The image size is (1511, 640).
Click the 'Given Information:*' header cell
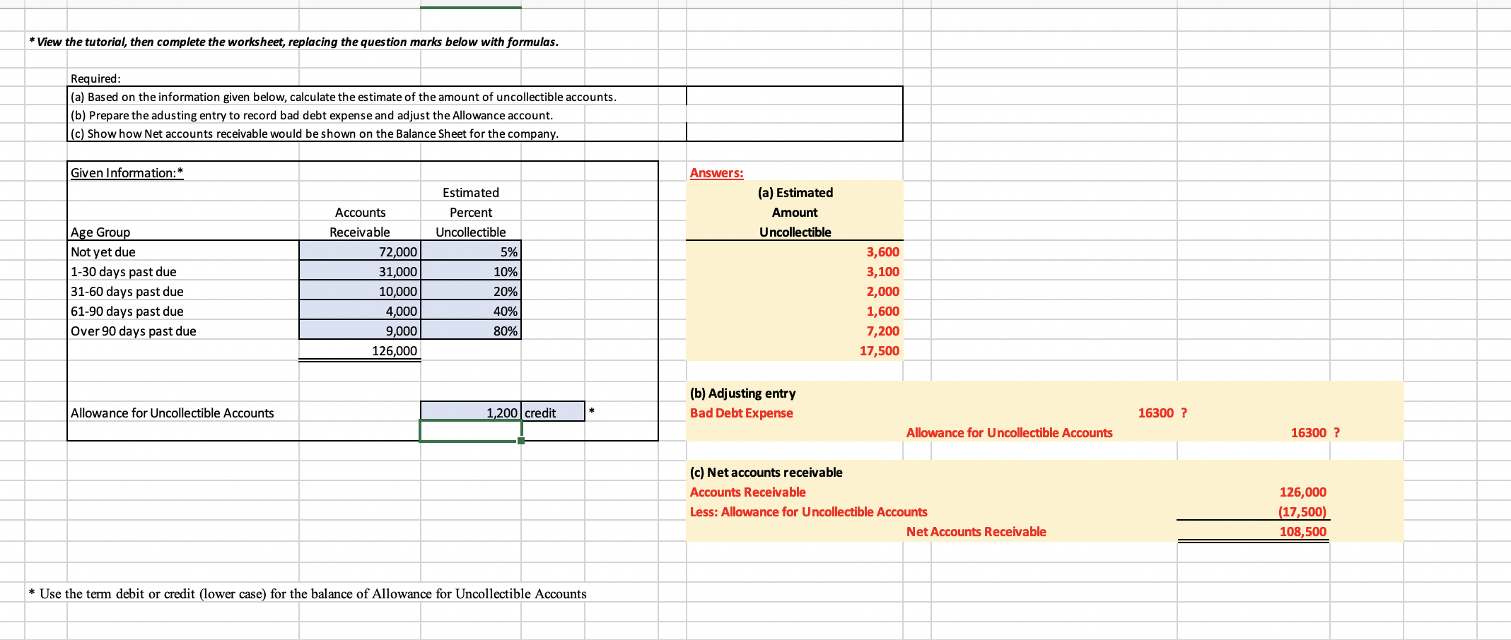[x=126, y=172]
